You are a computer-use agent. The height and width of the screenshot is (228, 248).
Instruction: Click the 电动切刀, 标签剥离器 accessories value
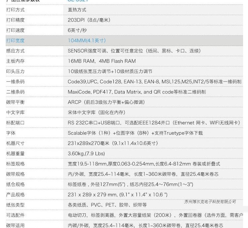pyautogui.click(x=155, y=215)
